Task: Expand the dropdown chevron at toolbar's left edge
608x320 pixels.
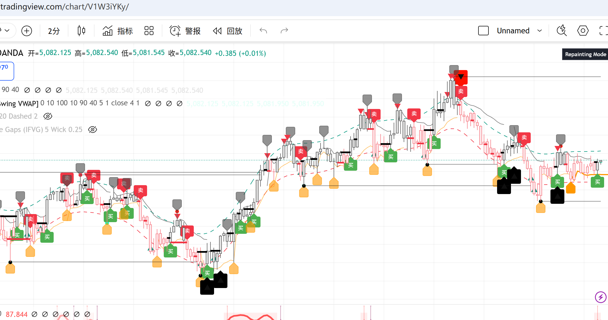Action: 7,31
